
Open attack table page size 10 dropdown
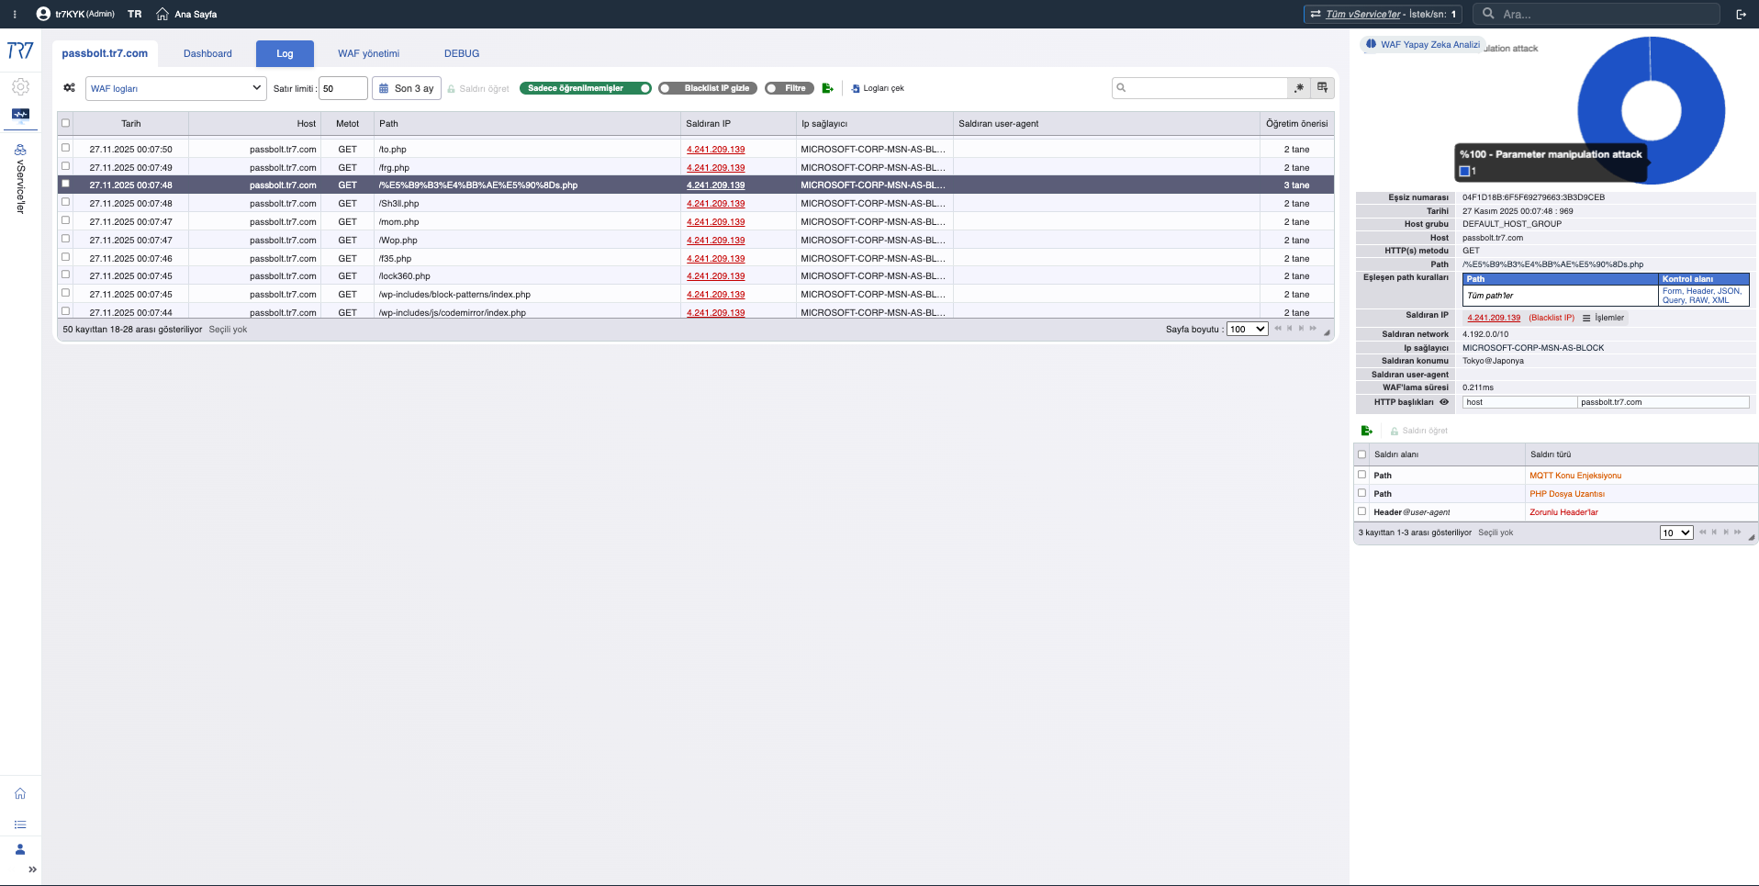[1676, 533]
